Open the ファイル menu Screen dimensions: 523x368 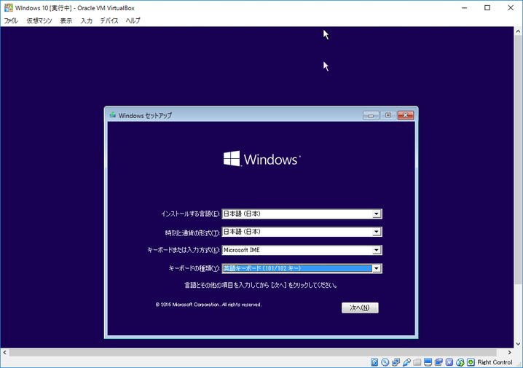tap(11, 20)
